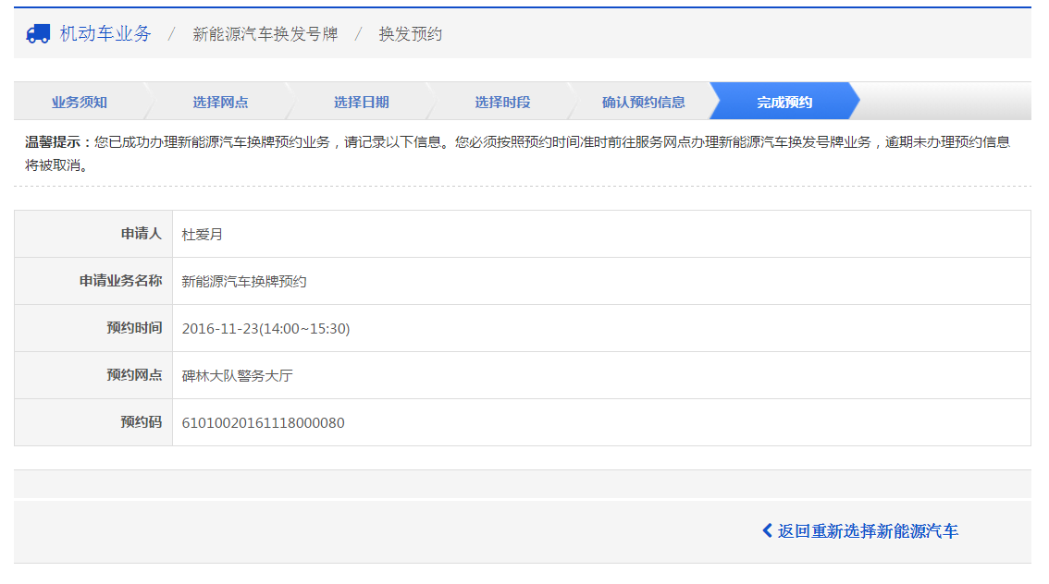Select the 换发预约 breadcrumb text
The image size is (1049, 584).
tap(411, 34)
